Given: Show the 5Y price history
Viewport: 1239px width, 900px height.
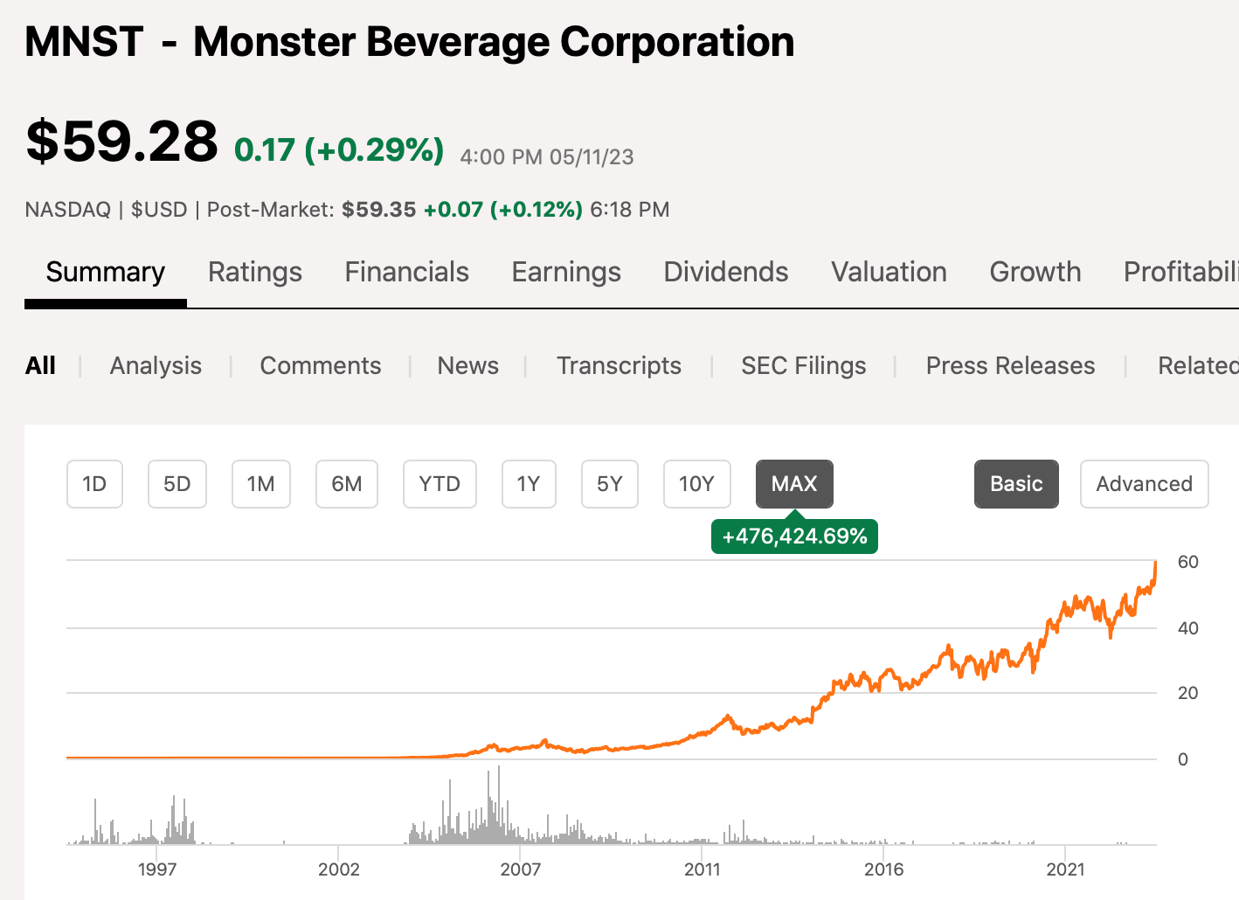Looking at the screenshot, I should click(609, 484).
